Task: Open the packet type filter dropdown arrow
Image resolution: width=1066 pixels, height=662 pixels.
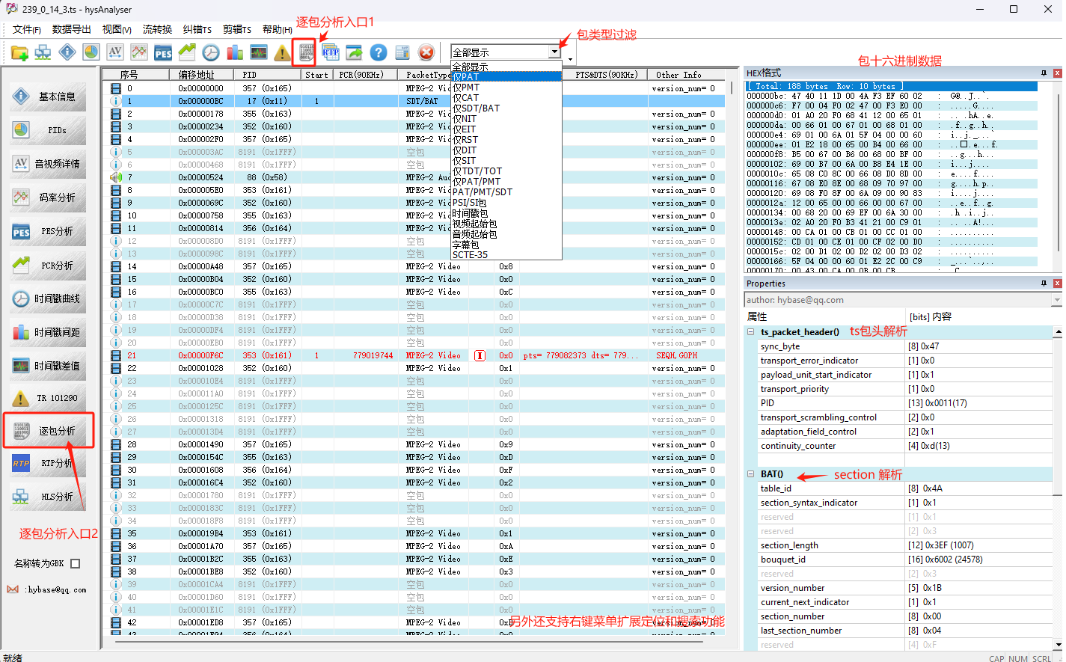Action: [x=554, y=52]
